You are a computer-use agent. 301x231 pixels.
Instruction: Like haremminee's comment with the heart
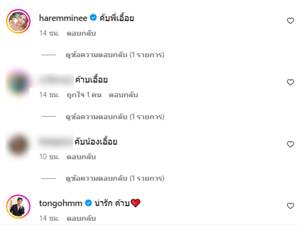(x=290, y=21)
